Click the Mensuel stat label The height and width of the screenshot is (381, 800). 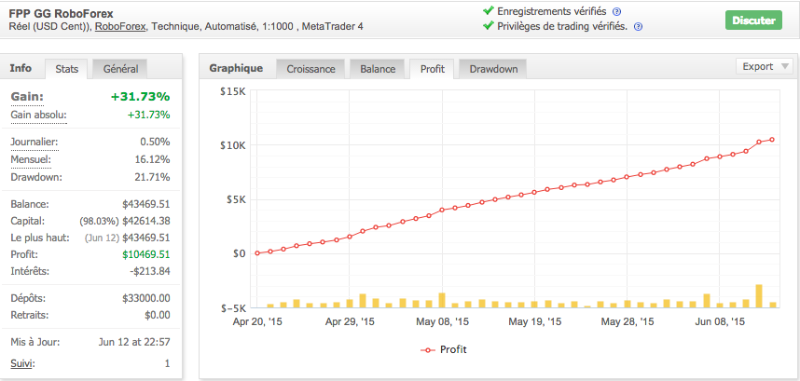click(x=34, y=159)
